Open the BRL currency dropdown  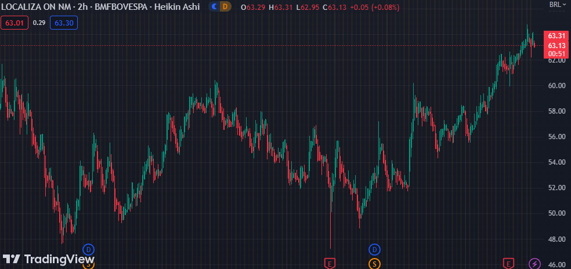558,5
